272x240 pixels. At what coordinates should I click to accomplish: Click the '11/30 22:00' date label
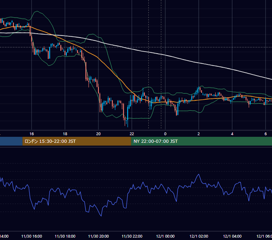click(x=132, y=236)
